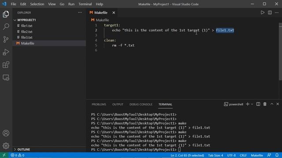Open the Source Control view
Viewport: 282px width, 158px height.
click(x=6, y=39)
